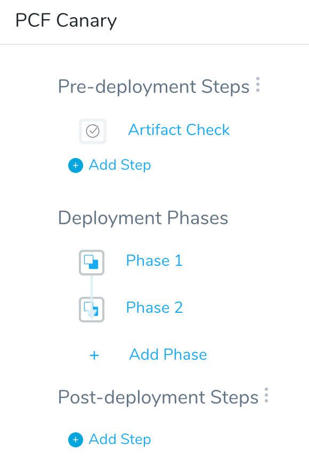Click the plus icon under Post-deployment Steps
The width and height of the screenshot is (309, 474).
coord(76,440)
